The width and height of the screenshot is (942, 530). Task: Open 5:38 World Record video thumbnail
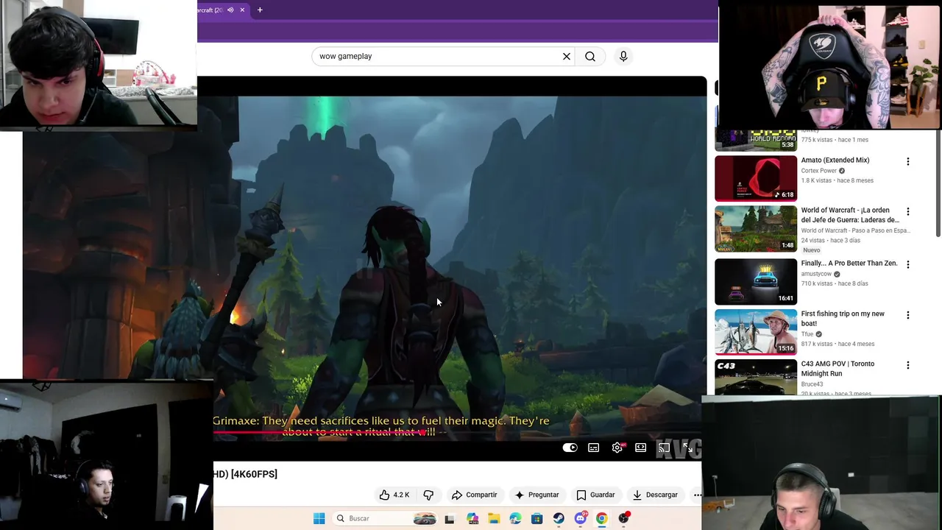(x=756, y=140)
